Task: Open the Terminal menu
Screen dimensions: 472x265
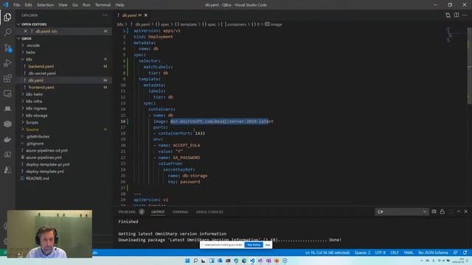Action: point(103,5)
